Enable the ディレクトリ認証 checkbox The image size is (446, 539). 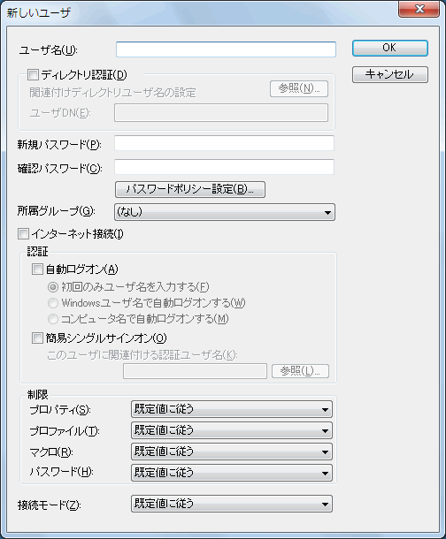tap(33, 74)
